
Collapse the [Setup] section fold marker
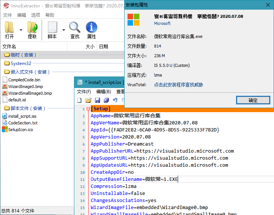(88, 109)
